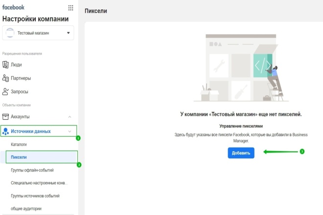Click the Люди people icon
323x215 pixels.
(5, 64)
